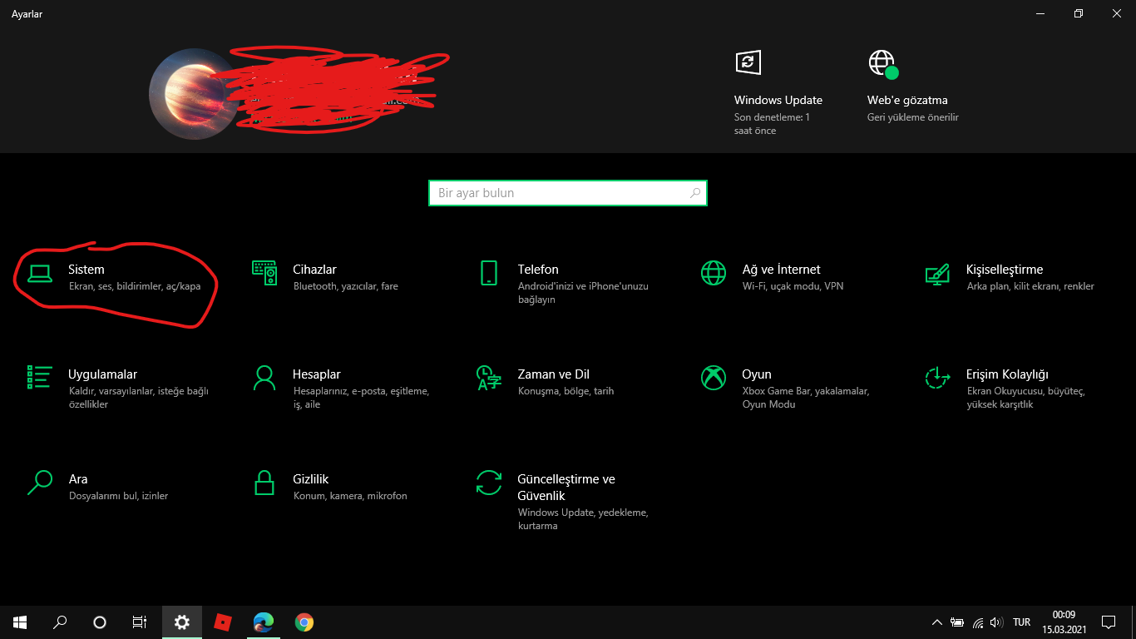The image size is (1136, 639).
Task: Open the 'Cihazlar' title link
Action: point(314,270)
